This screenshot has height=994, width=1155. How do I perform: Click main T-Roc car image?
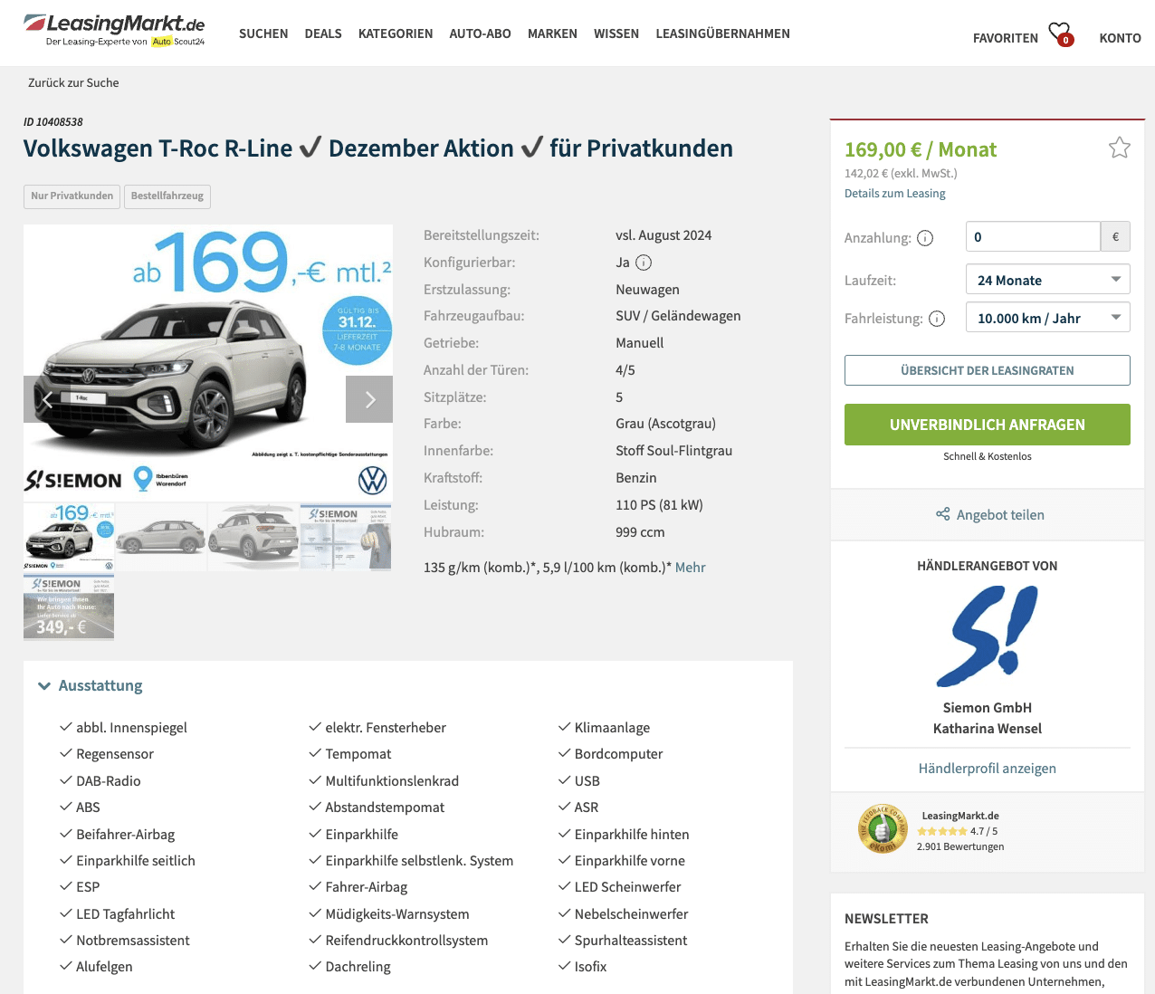click(x=208, y=362)
